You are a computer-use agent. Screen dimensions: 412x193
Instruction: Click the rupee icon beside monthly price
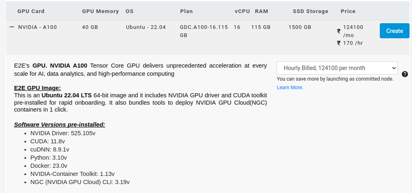pyautogui.click(x=339, y=31)
